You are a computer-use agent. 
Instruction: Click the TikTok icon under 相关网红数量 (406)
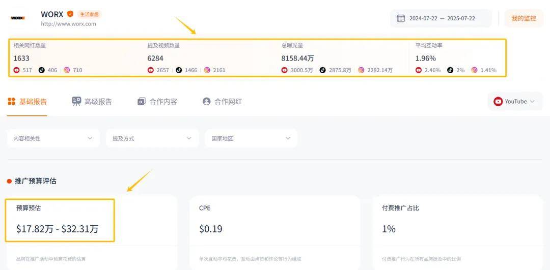point(41,70)
